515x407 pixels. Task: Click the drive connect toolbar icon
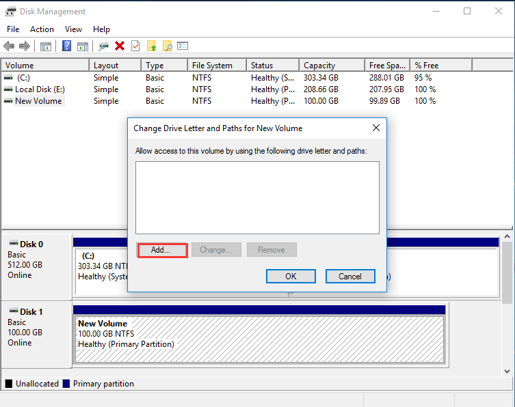(103, 46)
